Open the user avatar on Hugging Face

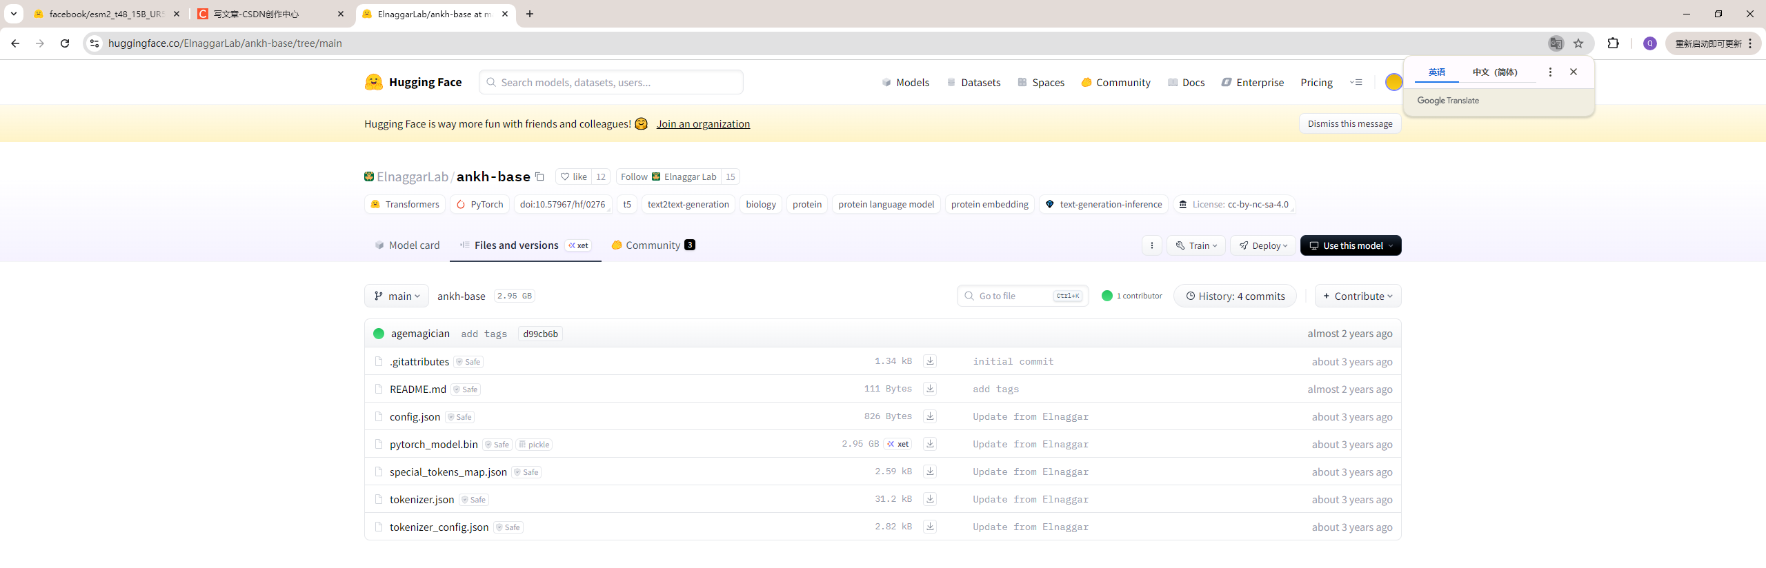(x=1393, y=82)
